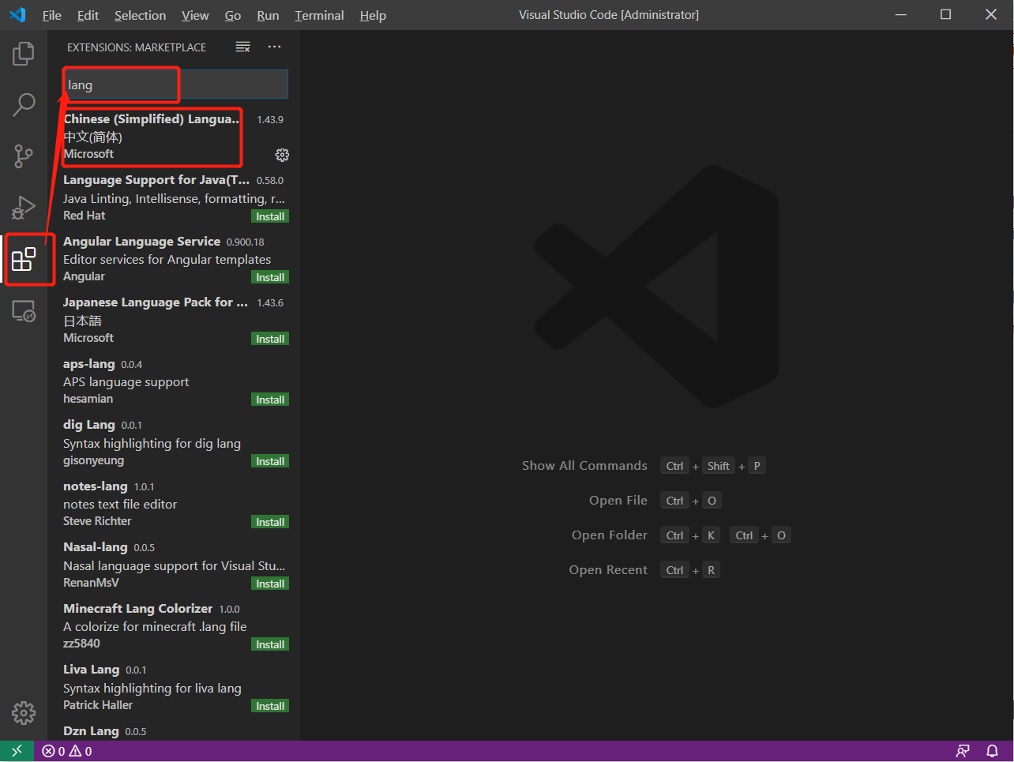The width and height of the screenshot is (1014, 762).
Task: Open the Go menu
Action: coord(233,15)
